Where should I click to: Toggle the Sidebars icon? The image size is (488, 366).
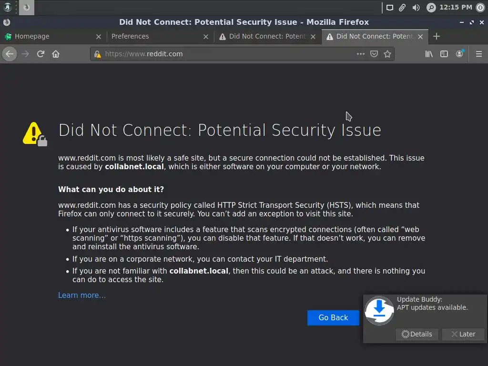click(x=444, y=54)
